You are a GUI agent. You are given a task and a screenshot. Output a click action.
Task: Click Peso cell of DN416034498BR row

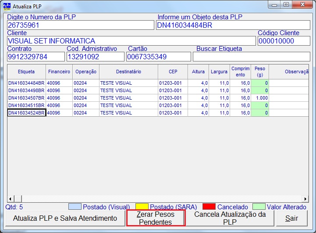click(260, 90)
